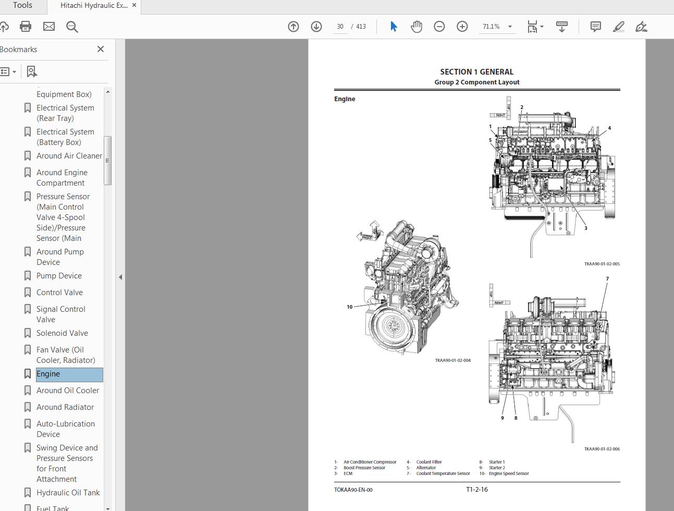Open the Print dialog
The height and width of the screenshot is (511, 674).
(26, 27)
